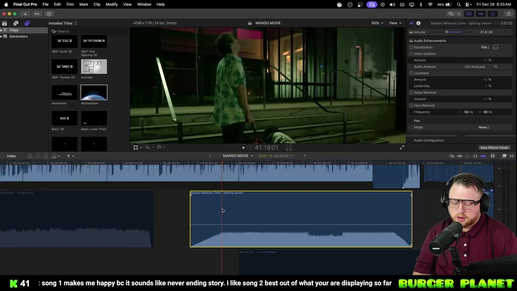Open the clip appearance filmstrip icon
This screenshot has width=517, height=291.
[493, 156]
